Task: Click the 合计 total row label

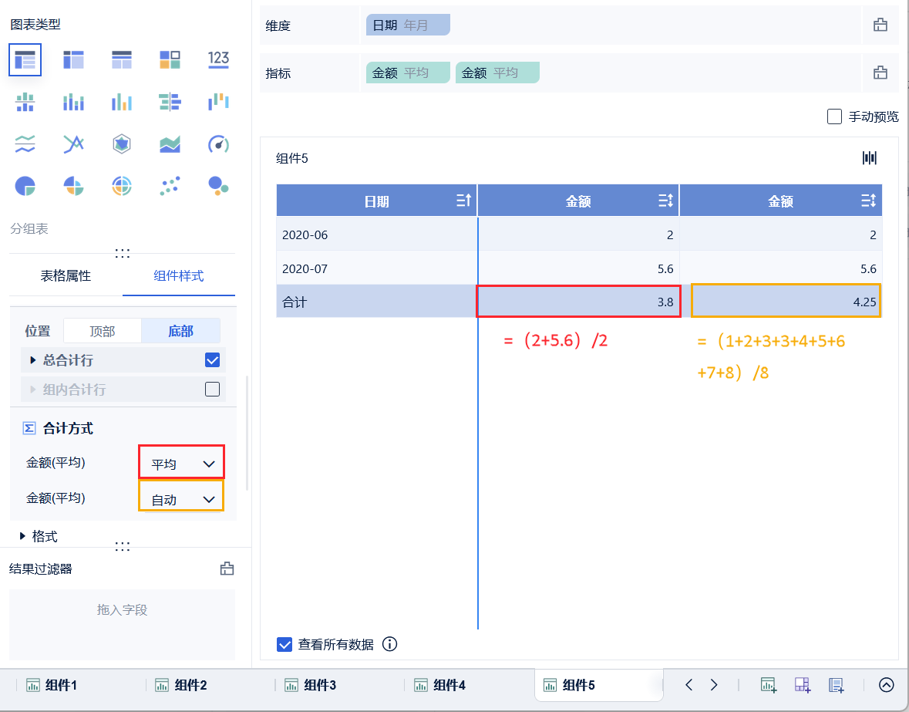Action: pyautogui.click(x=295, y=302)
